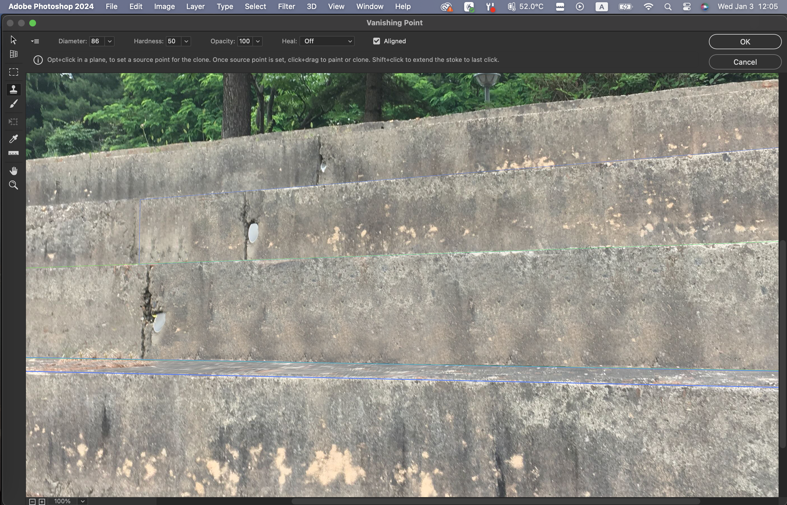The image size is (787, 505).
Task: Click the zoom in plus button
Action: 42,501
